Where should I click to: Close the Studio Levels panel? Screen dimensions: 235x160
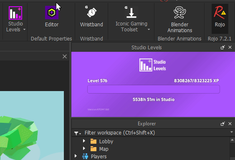tap(230, 47)
